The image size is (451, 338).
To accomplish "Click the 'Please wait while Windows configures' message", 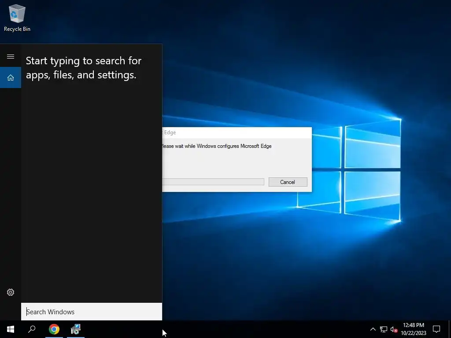I will pyautogui.click(x=217, y=146).
